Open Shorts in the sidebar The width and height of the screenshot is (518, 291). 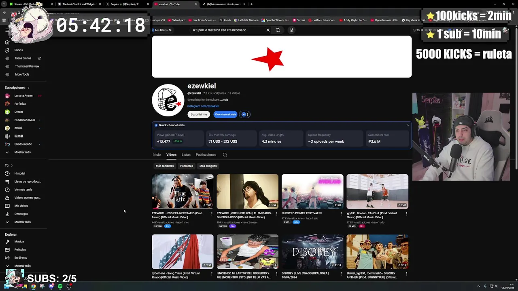tap(19, 50)
